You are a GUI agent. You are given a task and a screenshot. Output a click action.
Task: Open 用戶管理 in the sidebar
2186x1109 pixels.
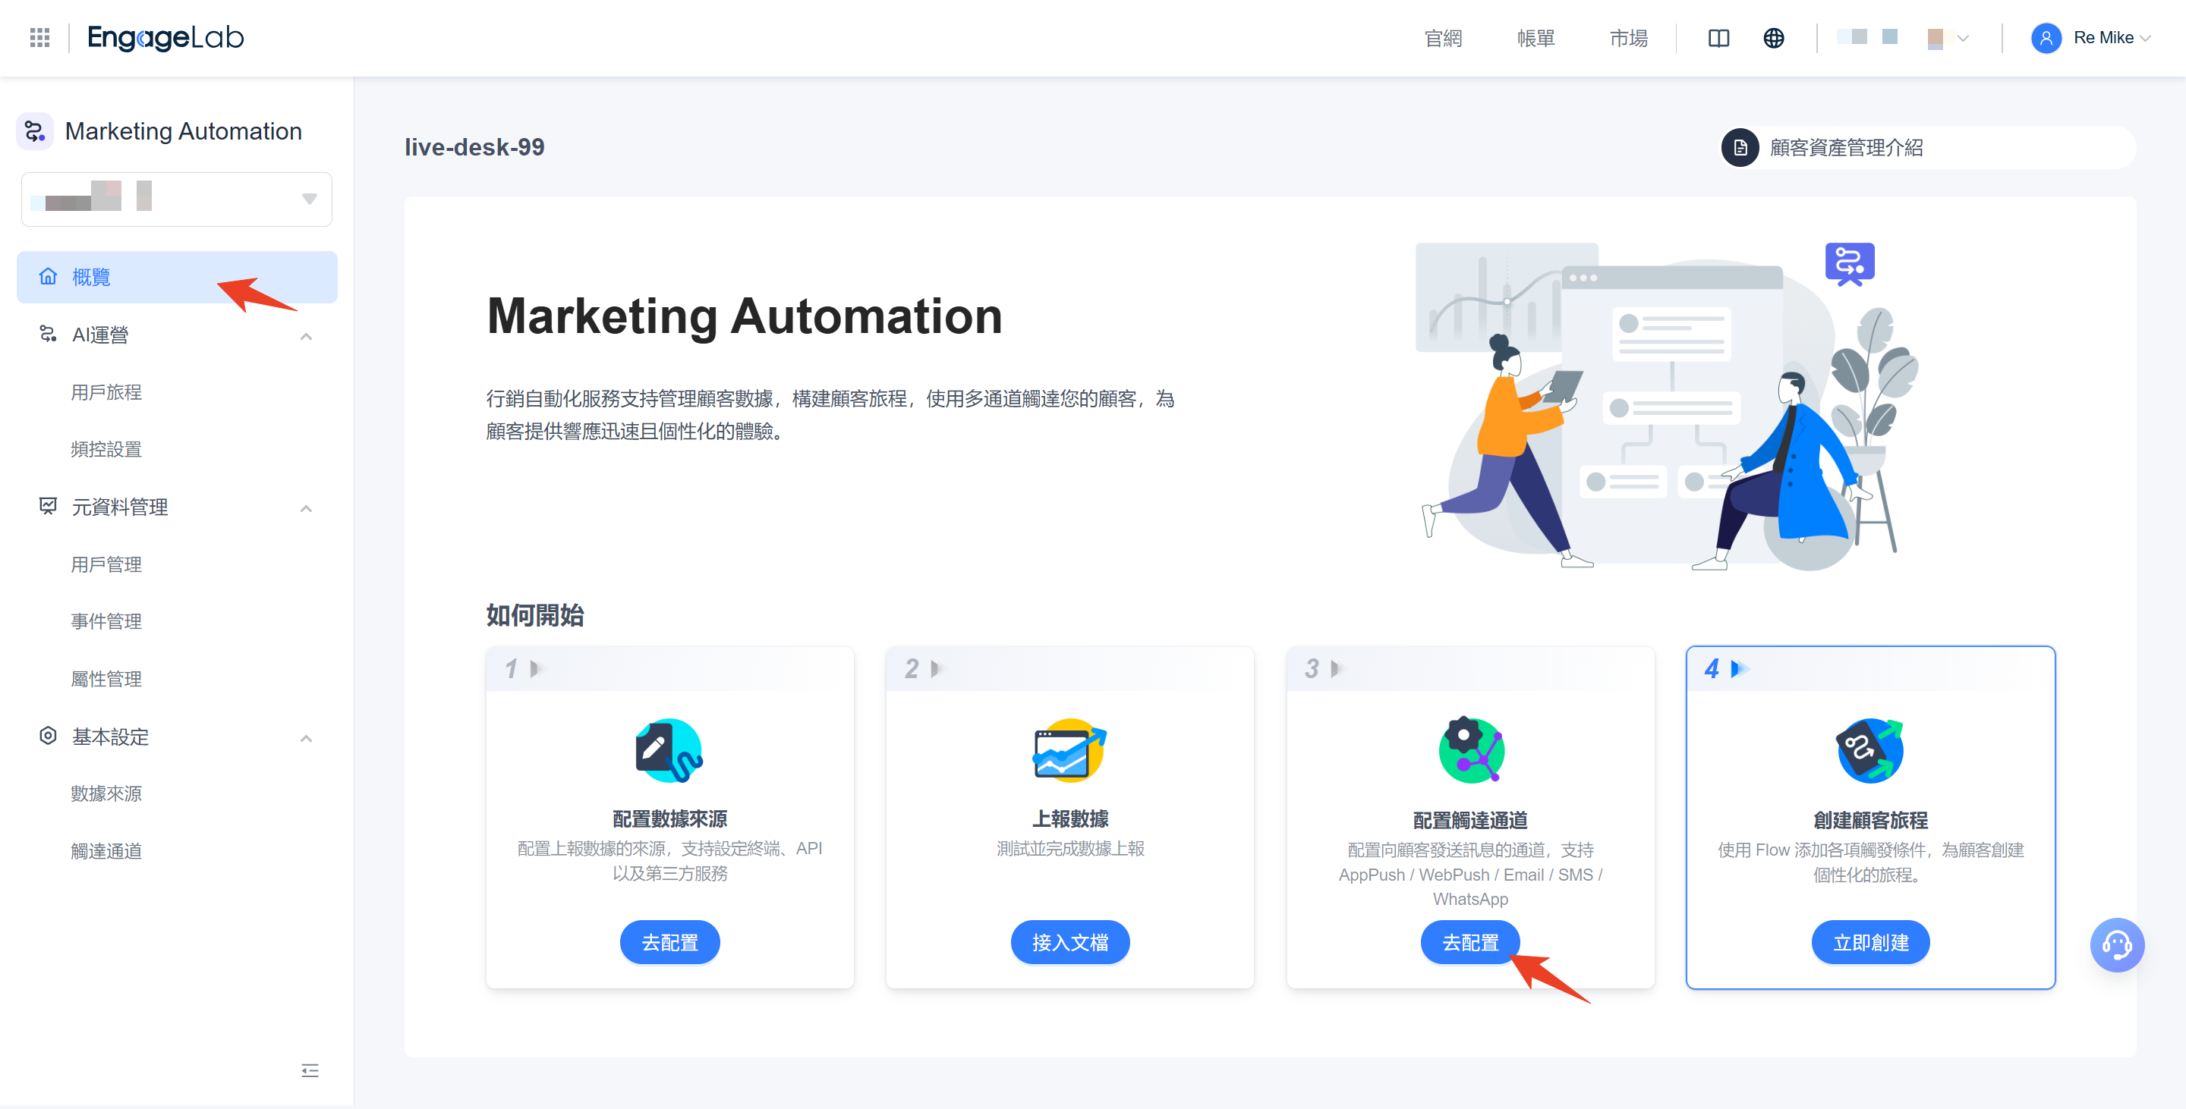[106, 564]
